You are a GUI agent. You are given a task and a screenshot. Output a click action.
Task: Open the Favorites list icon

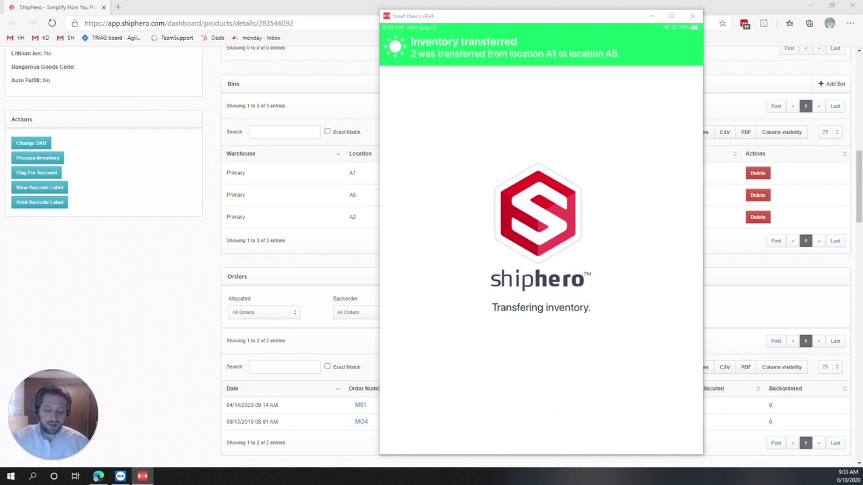point(790,23)
